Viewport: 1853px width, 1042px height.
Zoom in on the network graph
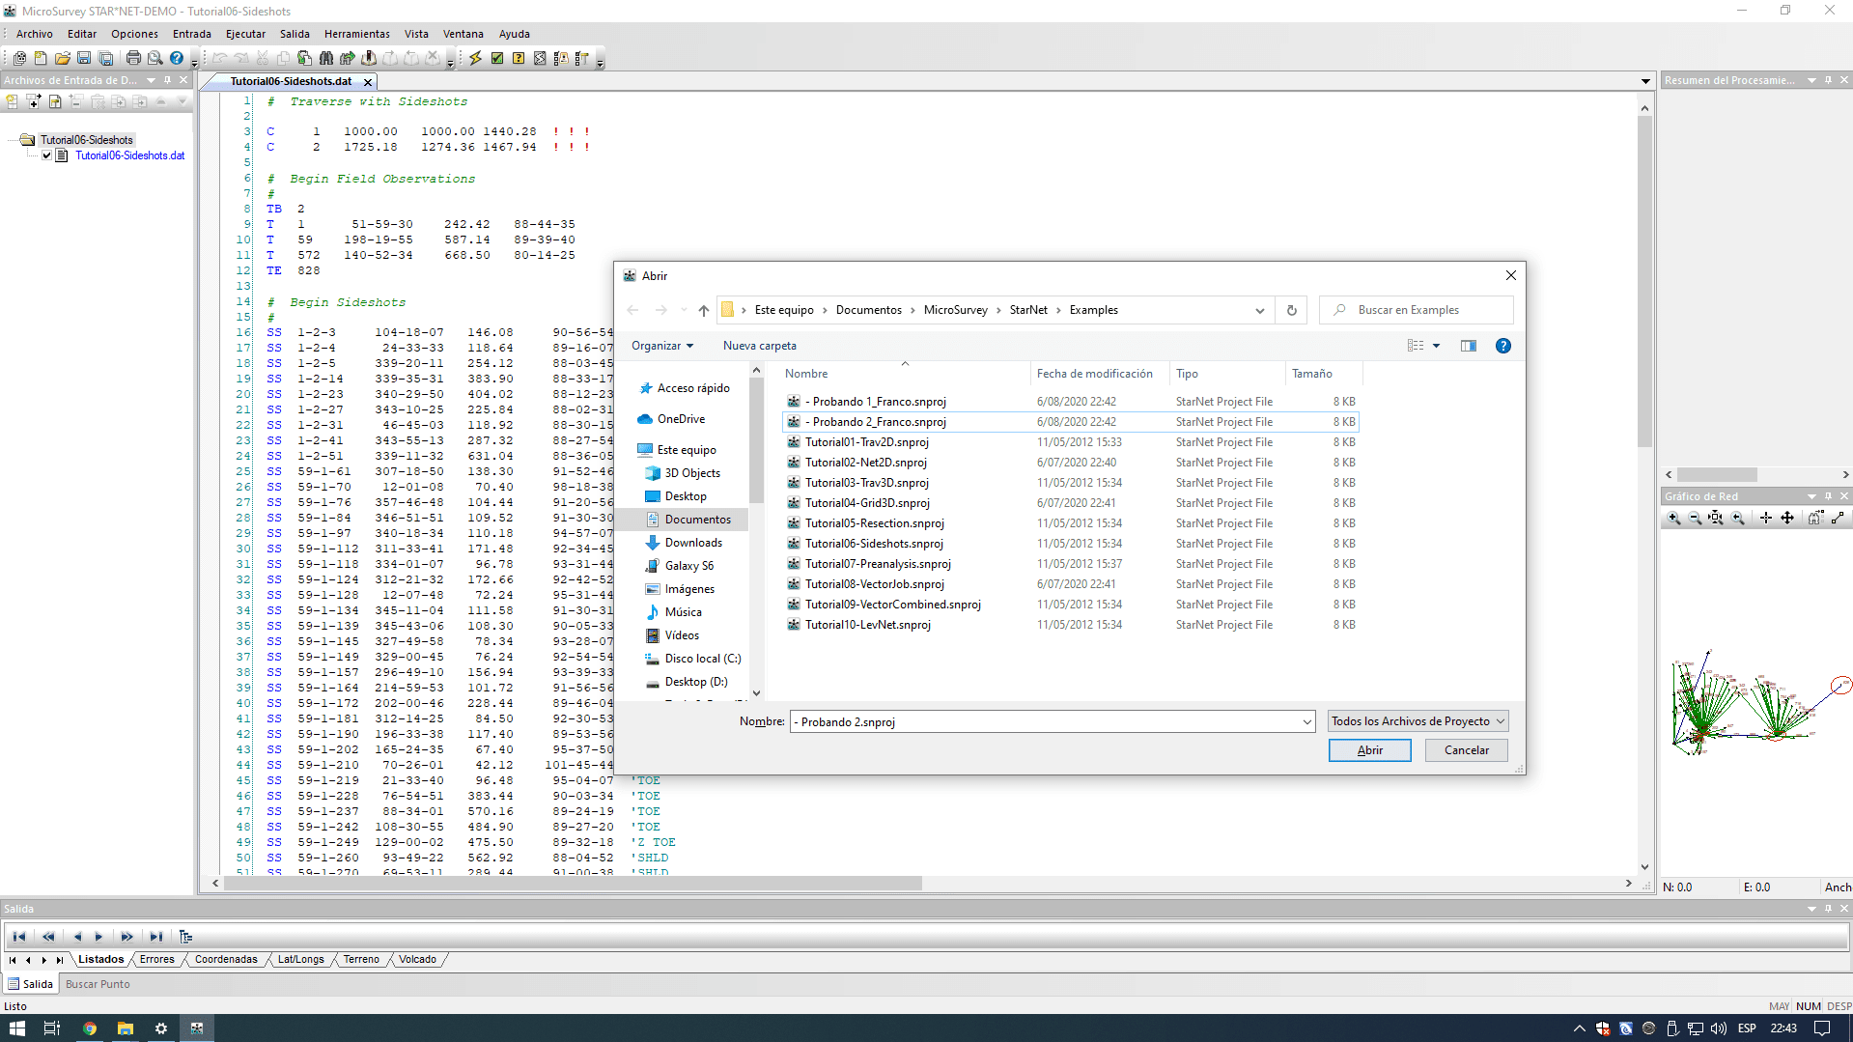tap(1673, 519)
